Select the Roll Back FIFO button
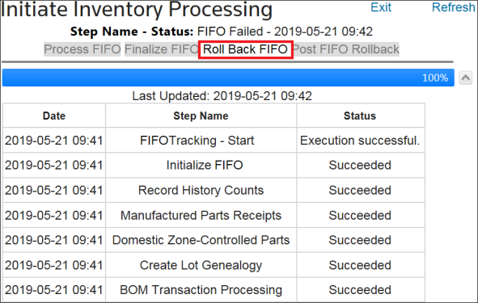 (x=245, y=49)
